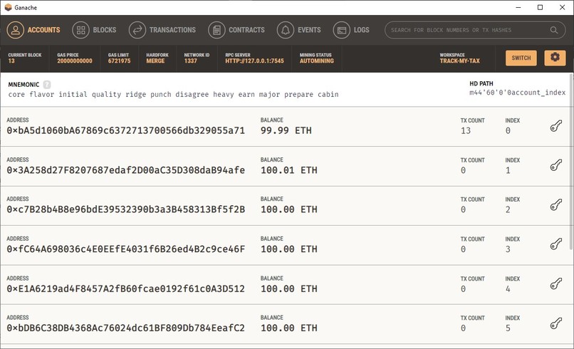Show private key for index 3 account

pyautogui.click(x=556, y=244)
